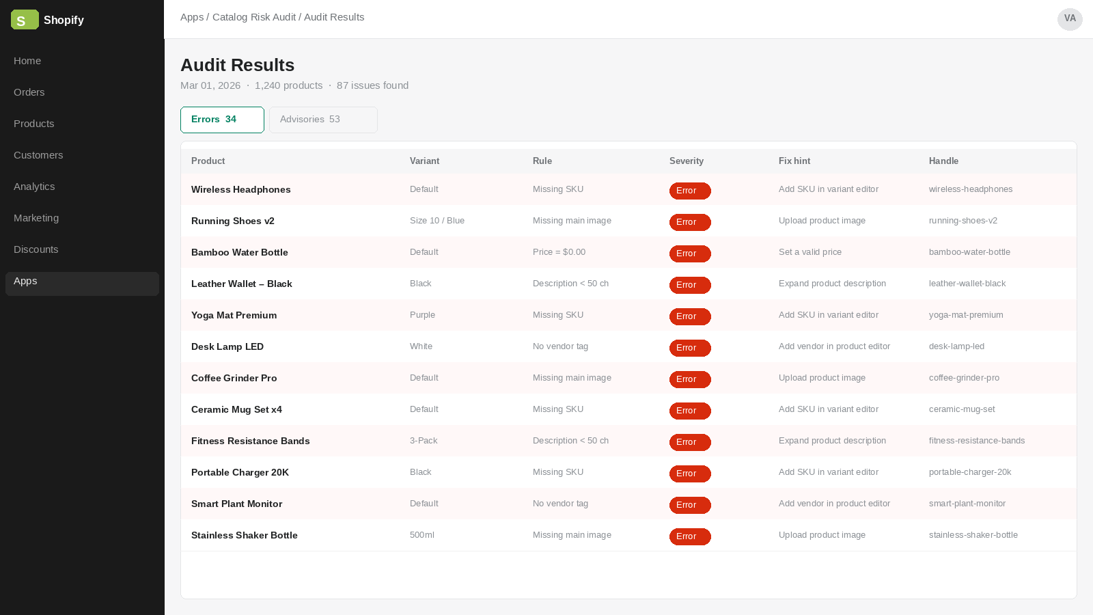
Task: Switch to the Errors 34 tab
Action: point(222,120)
